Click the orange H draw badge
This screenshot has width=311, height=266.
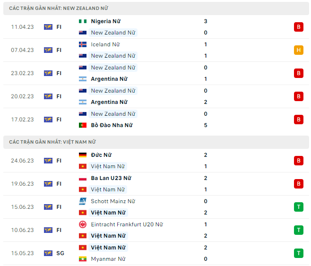[298, 50]
